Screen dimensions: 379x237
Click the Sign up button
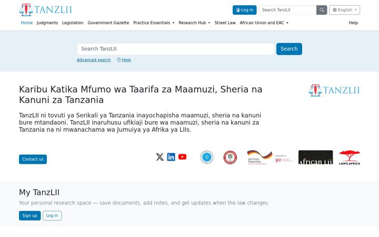coord(29,215)
